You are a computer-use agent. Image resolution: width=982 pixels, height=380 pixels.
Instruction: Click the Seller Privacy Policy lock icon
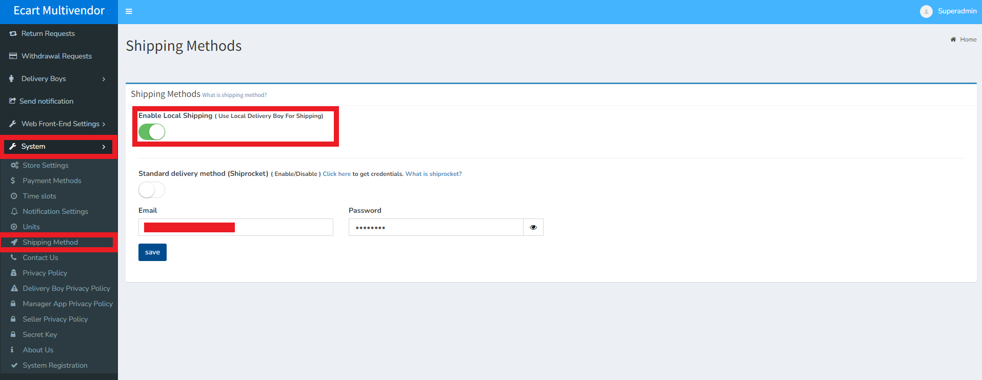[x=13, y=319]
